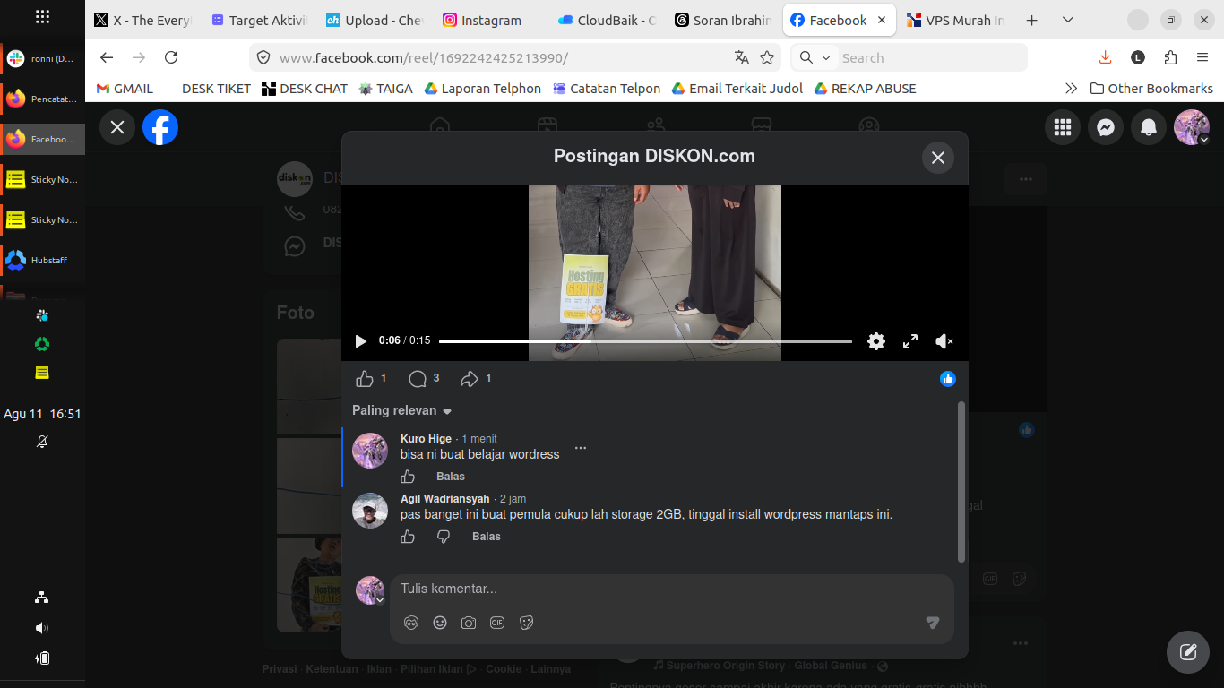Image resolution: width=1224 pixels, height=688 pixels.
Task: Open the emoji picker for comment
Action: (440, 623)
